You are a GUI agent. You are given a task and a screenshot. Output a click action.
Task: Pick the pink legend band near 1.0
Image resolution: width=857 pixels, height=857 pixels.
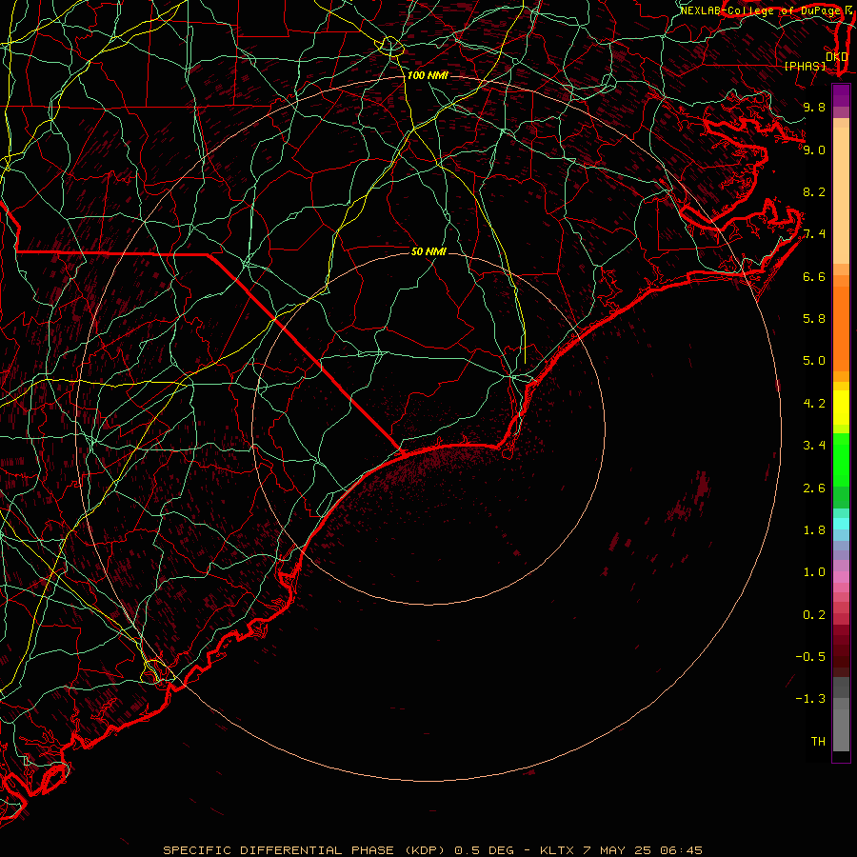841,577
